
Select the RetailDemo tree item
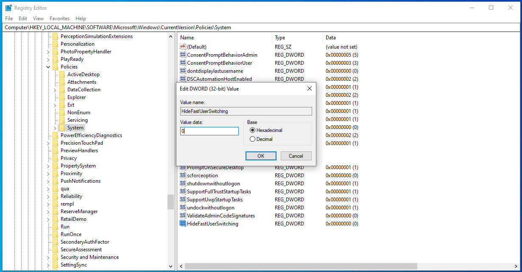(73, 219)
